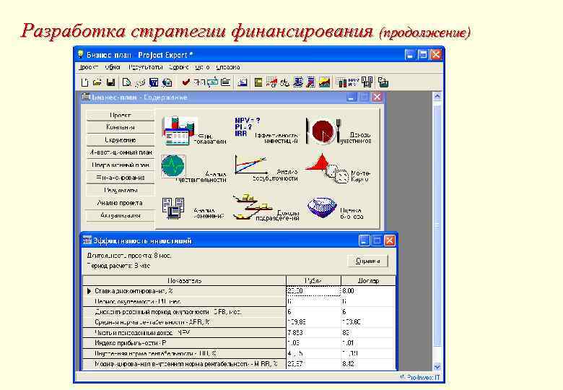Image resolution: width=563 pixels, height=390 pixels.
Task: Open the Справка menu in menu bar
Action: (x=228, y=67)
